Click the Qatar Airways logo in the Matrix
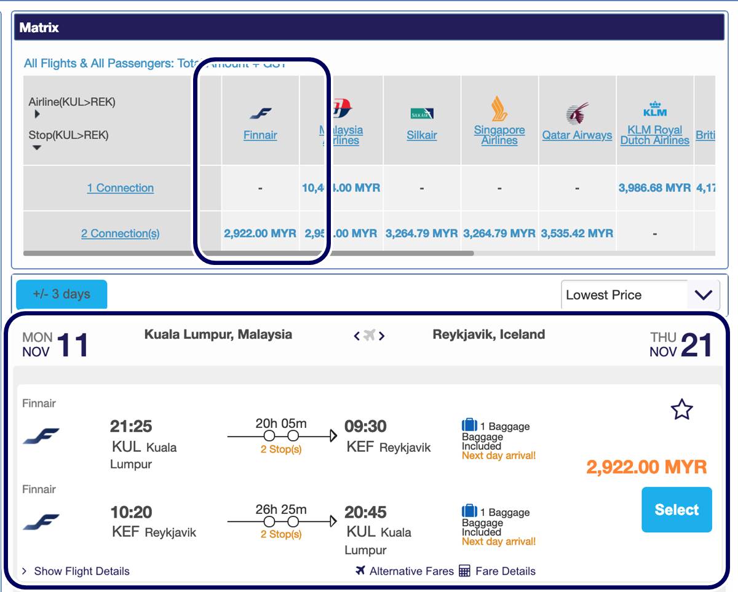This screenshot has width=738, height=592. (x=577, y=113)
